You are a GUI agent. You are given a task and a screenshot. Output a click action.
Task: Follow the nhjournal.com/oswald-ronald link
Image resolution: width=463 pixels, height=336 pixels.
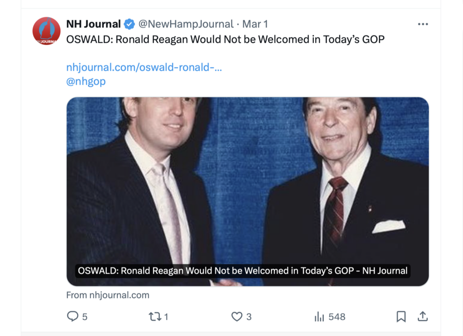(144, 67)
